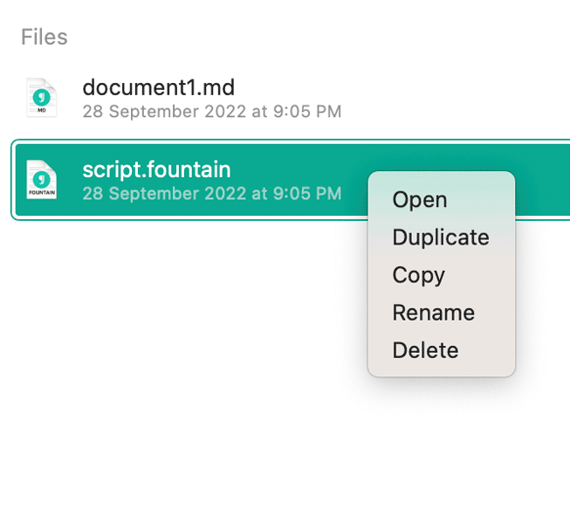
Task: Click the date under document1.md
Action: point(212,112)
